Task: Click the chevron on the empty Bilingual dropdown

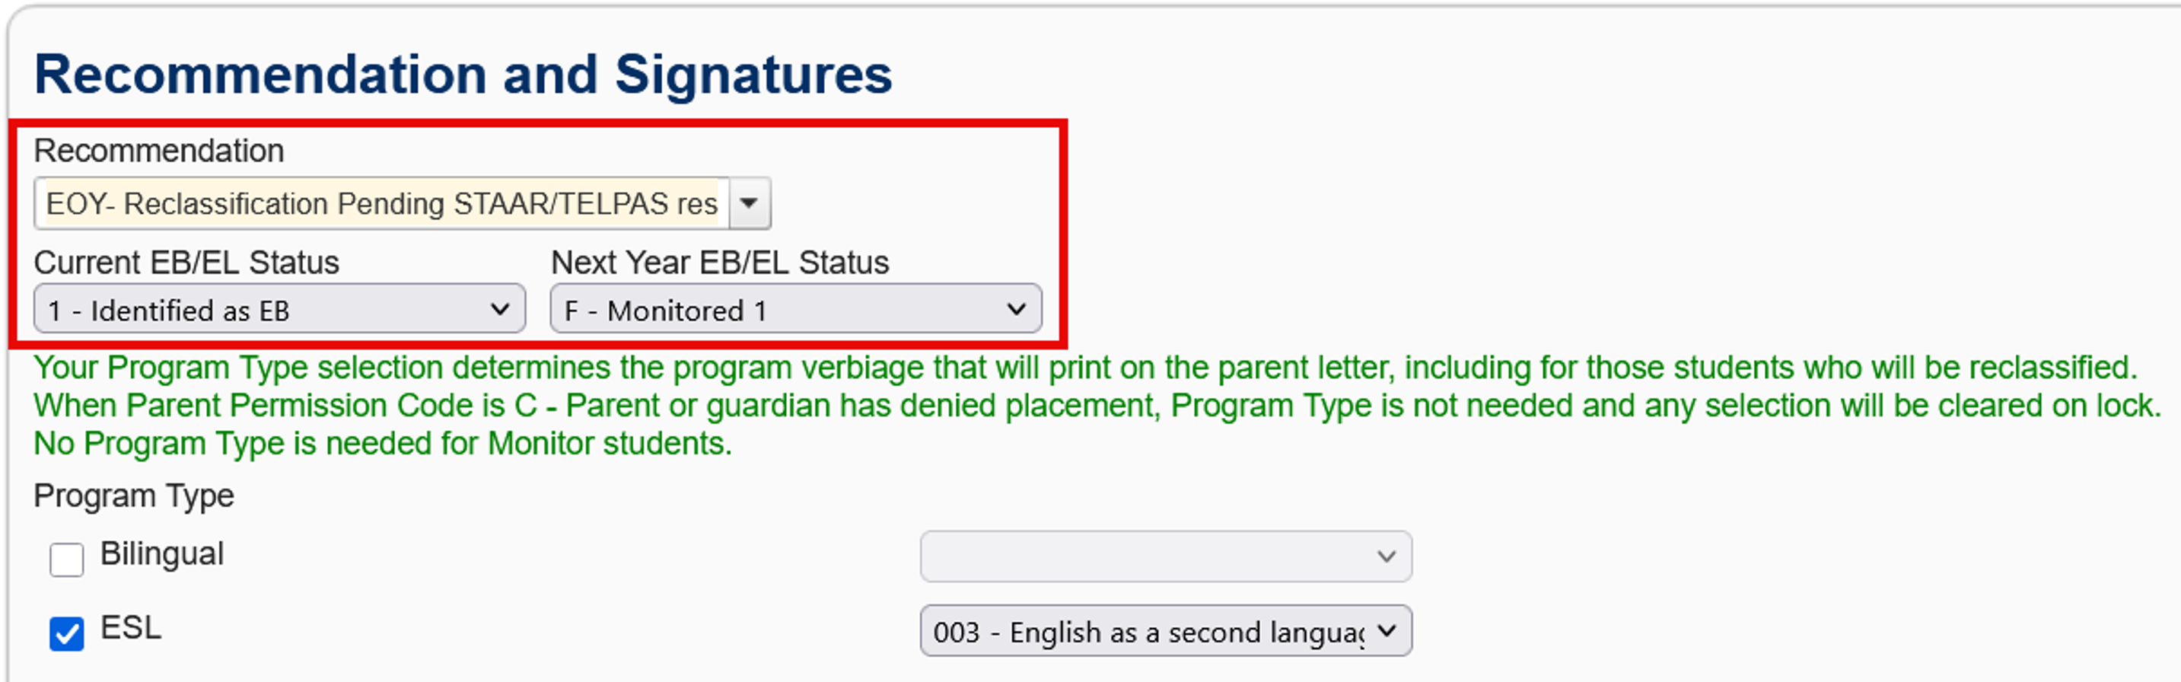Action: click(x=1386, y=556)
